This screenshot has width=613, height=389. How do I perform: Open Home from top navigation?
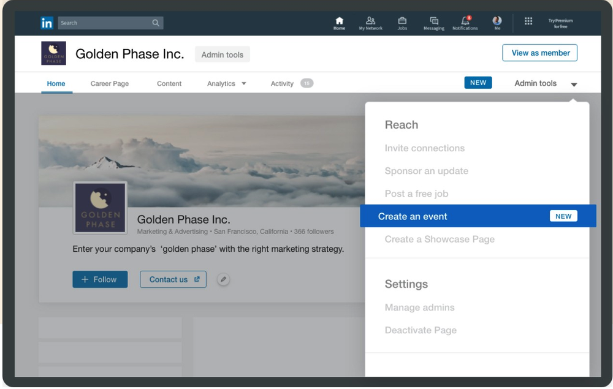pyautogui.click(x=339, y=23)
